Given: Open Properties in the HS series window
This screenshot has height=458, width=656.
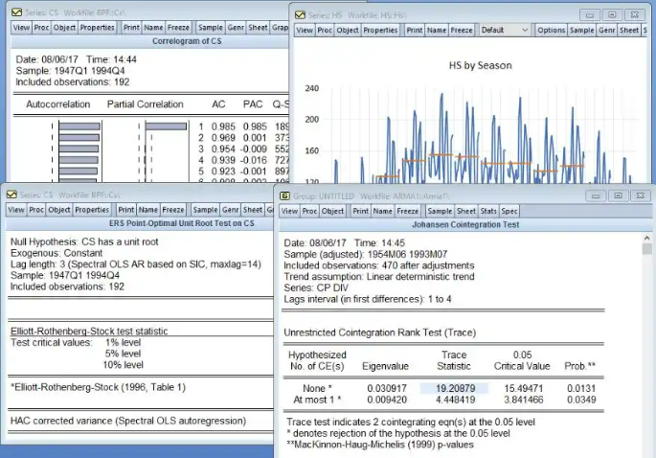Looking at the screenshot, I should coord(380,30).
